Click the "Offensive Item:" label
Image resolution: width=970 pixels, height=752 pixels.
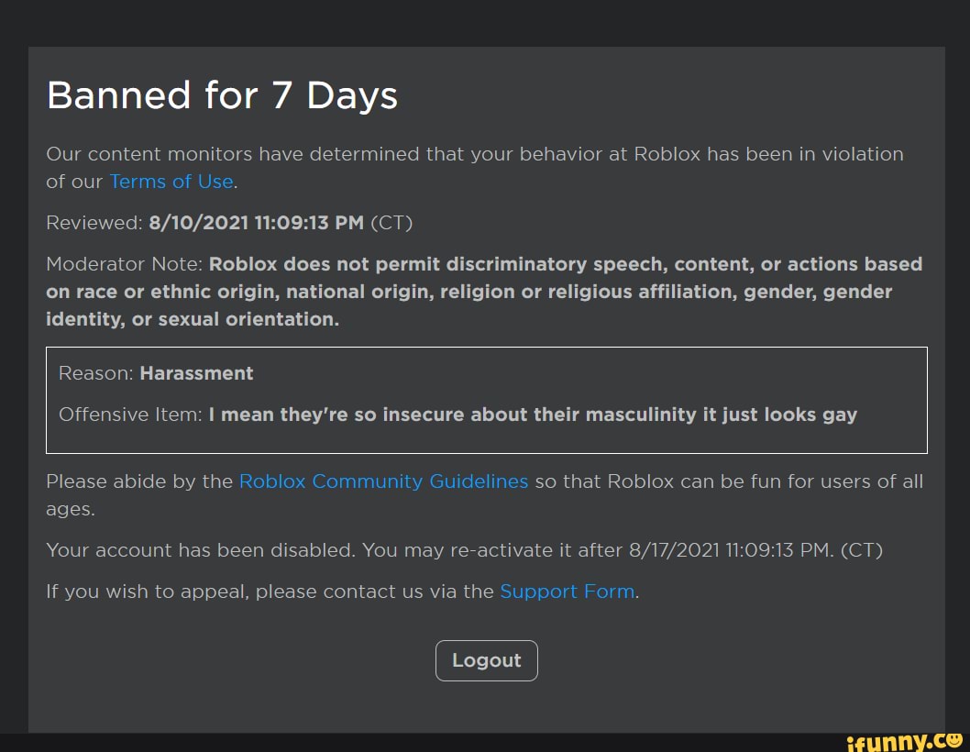(130, 415)
